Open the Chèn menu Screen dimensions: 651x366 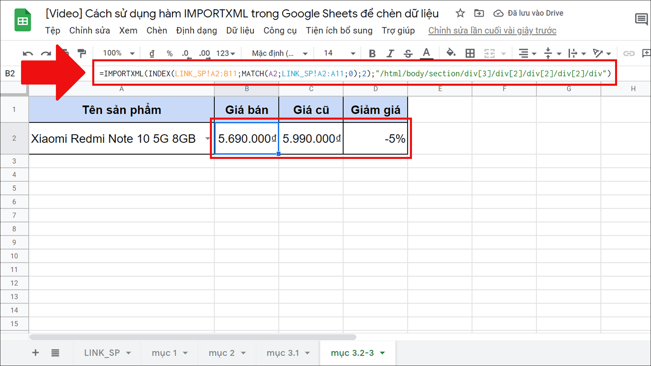(157, 30)
